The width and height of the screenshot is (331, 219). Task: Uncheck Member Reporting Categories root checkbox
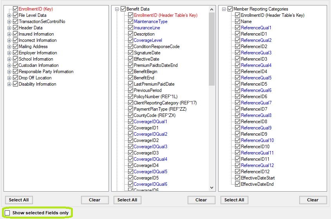pos(230,9)
